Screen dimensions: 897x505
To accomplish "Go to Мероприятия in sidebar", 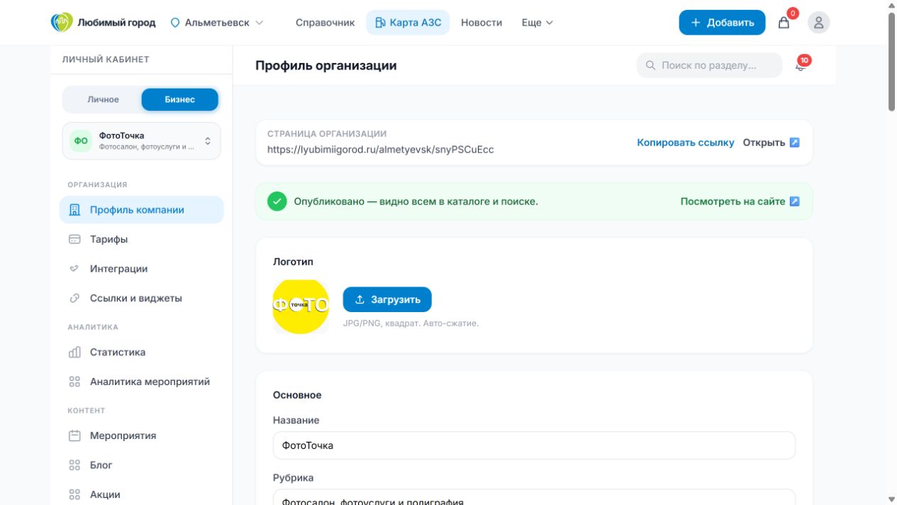I will [141, 435].
